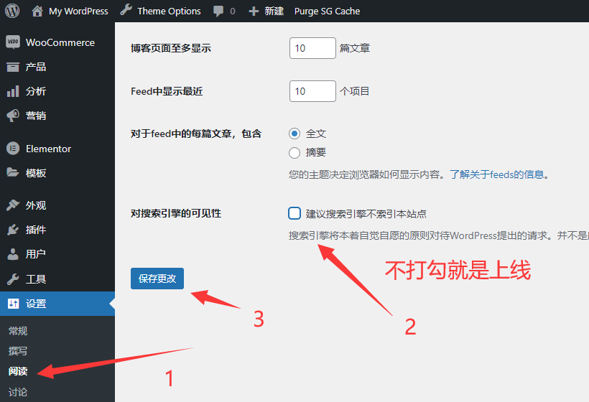Screen dimensions: 589x402
Task: Open Theme Options wrench icon
Action: tap(126, 11)
